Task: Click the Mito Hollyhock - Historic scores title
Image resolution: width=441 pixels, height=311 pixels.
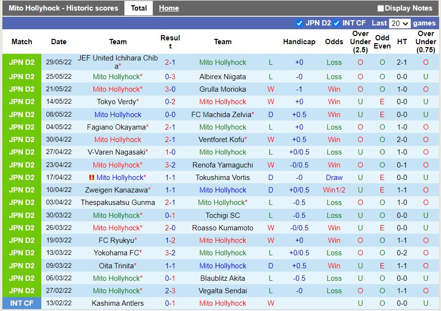Action: tap(63, 8)
